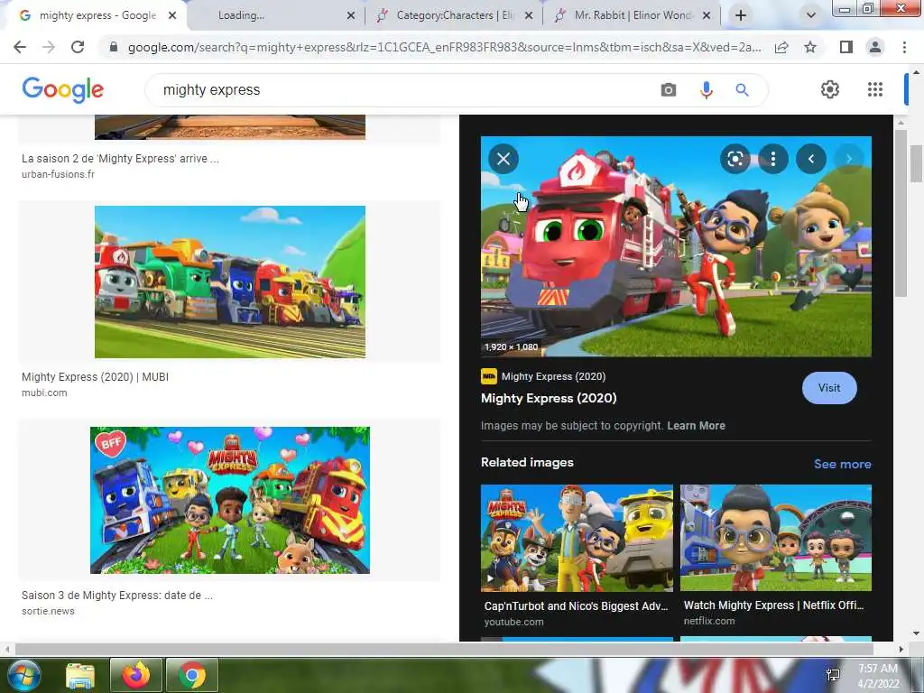Click the Chrome taskbar icon
The image size is (924, 693).
[x=192, y=675]
